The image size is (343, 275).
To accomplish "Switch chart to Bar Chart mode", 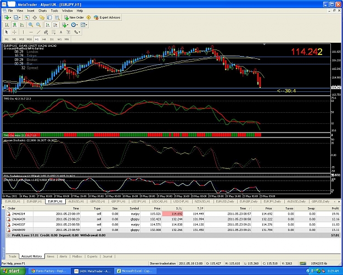I will pyautogui.click(x=7, y=25).
